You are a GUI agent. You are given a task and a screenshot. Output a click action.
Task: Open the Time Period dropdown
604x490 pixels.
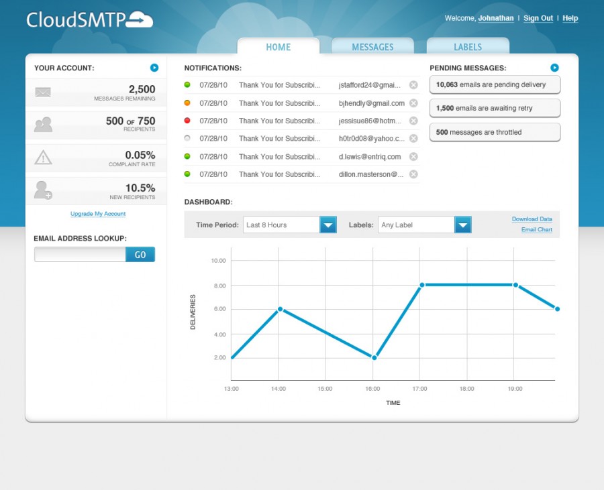point(290,225)
